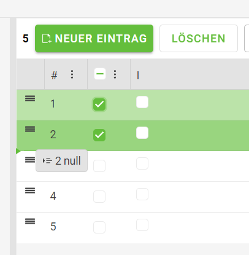Click the drag handle icon of row 1
Screen dimensions: 249x255
coord(30,98)
